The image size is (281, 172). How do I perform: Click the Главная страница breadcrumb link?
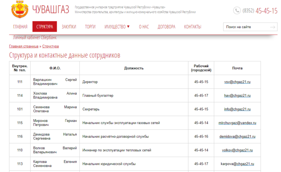pos(24,46)
